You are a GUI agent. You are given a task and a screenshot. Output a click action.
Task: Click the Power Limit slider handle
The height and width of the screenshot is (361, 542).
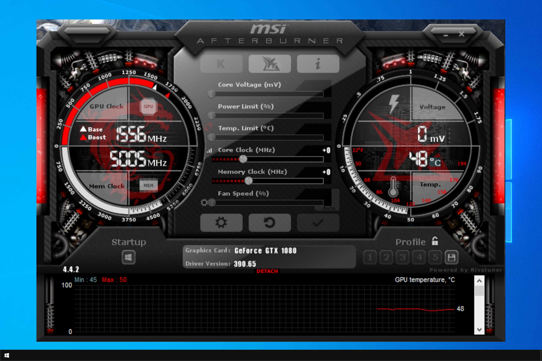[x=212, y=115]
